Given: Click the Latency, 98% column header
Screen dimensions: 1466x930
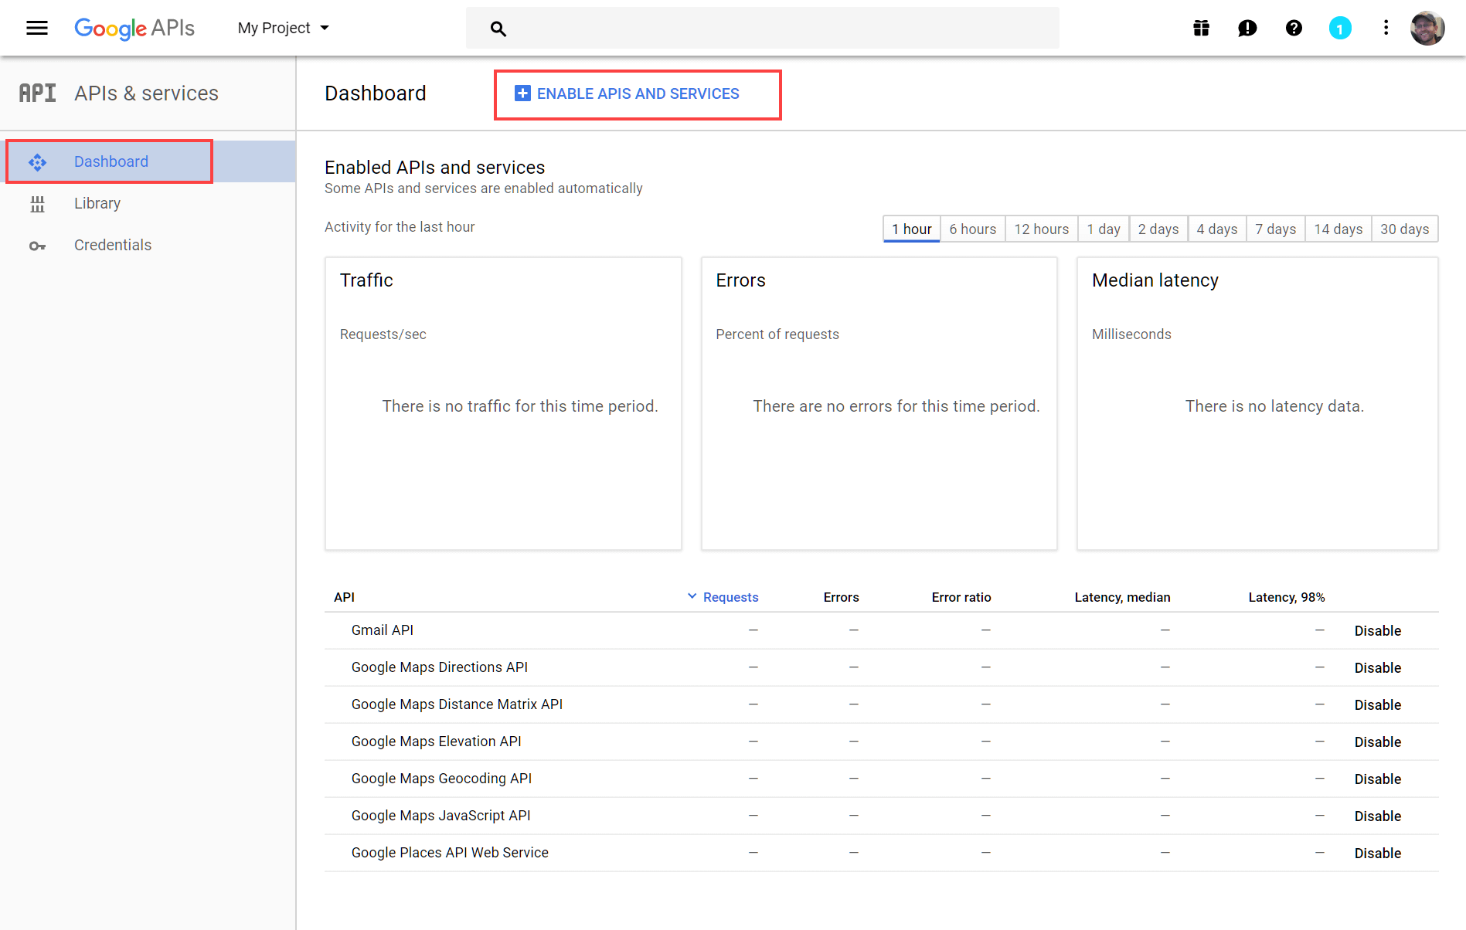Looking at the screenshot, I should click(x=1286, y=597).
